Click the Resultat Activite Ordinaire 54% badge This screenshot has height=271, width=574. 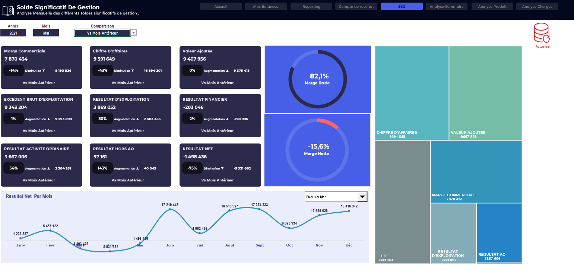14,168
